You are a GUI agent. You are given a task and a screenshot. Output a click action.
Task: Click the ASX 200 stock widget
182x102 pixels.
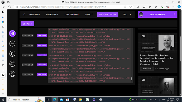click(137, 100)
